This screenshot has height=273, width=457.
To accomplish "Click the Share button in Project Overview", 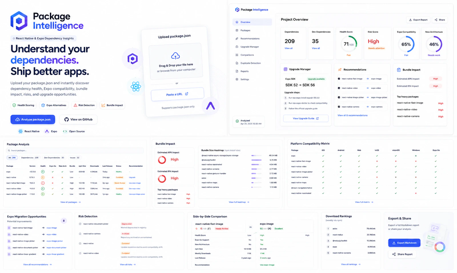I will (x=440, y=20).
